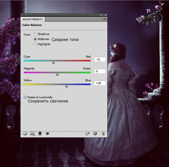This screenshot has width=169, height=167.
Task: Switch panel to expanded view icon
Action: 32,134
